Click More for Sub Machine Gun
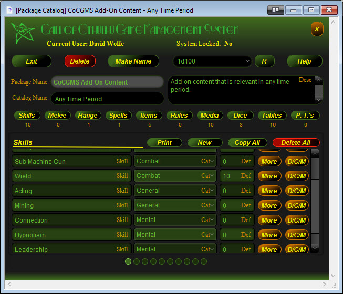 coord(269,161)
